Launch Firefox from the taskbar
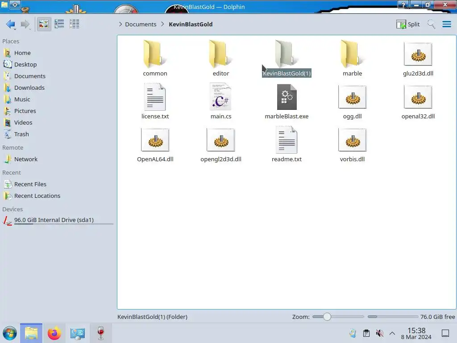This screenshot has width=457, height=343. pos(54,333)
